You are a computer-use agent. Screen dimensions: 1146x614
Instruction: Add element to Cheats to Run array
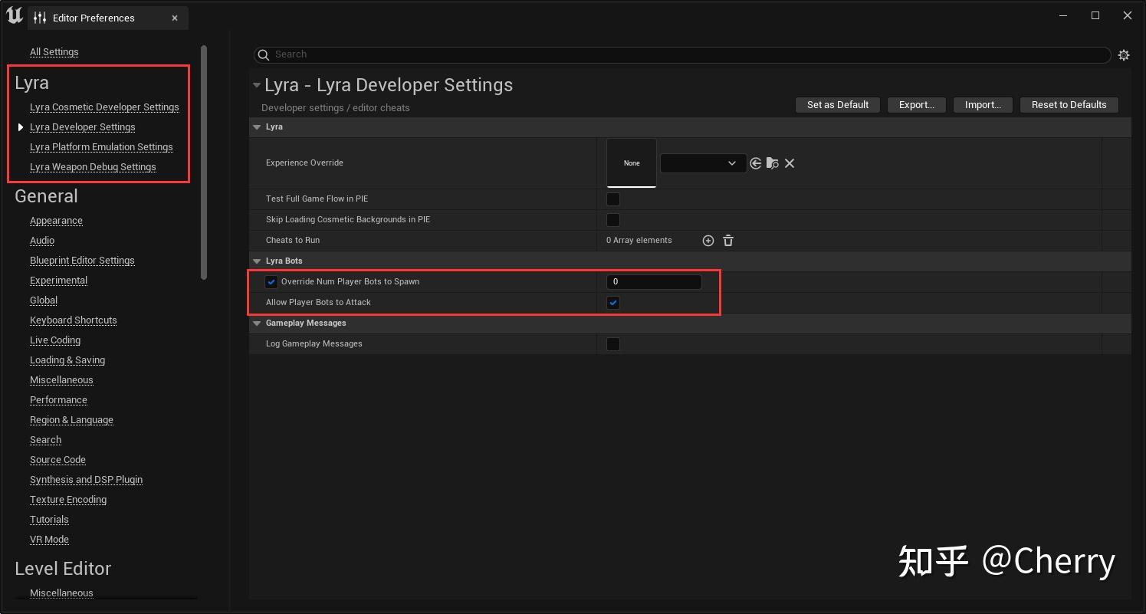point(708,241)
